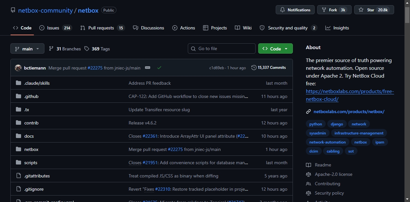Open the netboxlabs free-netbox-cloud URL
The image size is (410, 202).
pyautogui.click(x=350, y=95)
